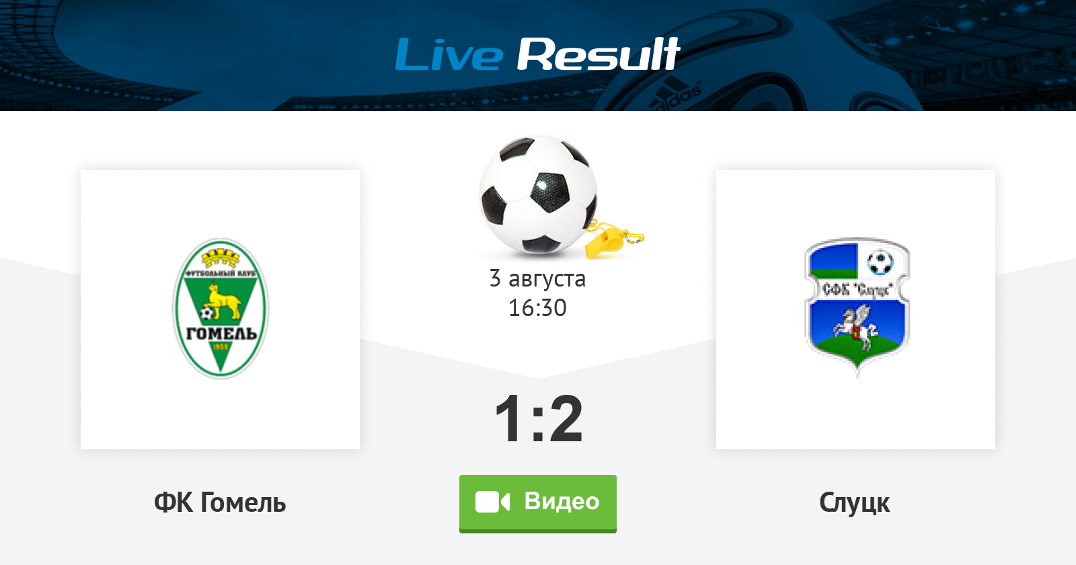Image resolution: width=1076 pixels, height=565 pixels.
Task: Click the ГОМЕЛЬ text on the crest
Action: coord(221,333)
